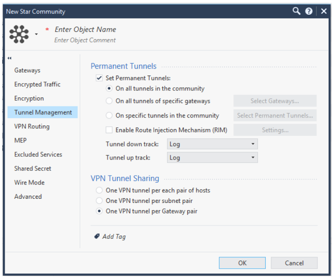The height and width of the screenshot is (278, 334).
Task: Click the tag icon beside Add Tag
Action: coord(97,236)
